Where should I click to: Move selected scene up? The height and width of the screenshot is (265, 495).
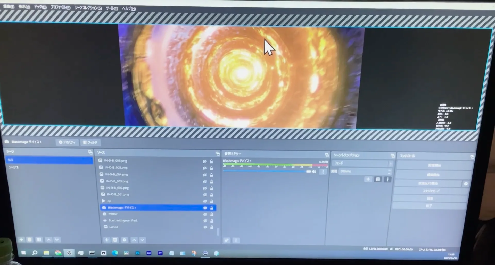pos(48,240)
